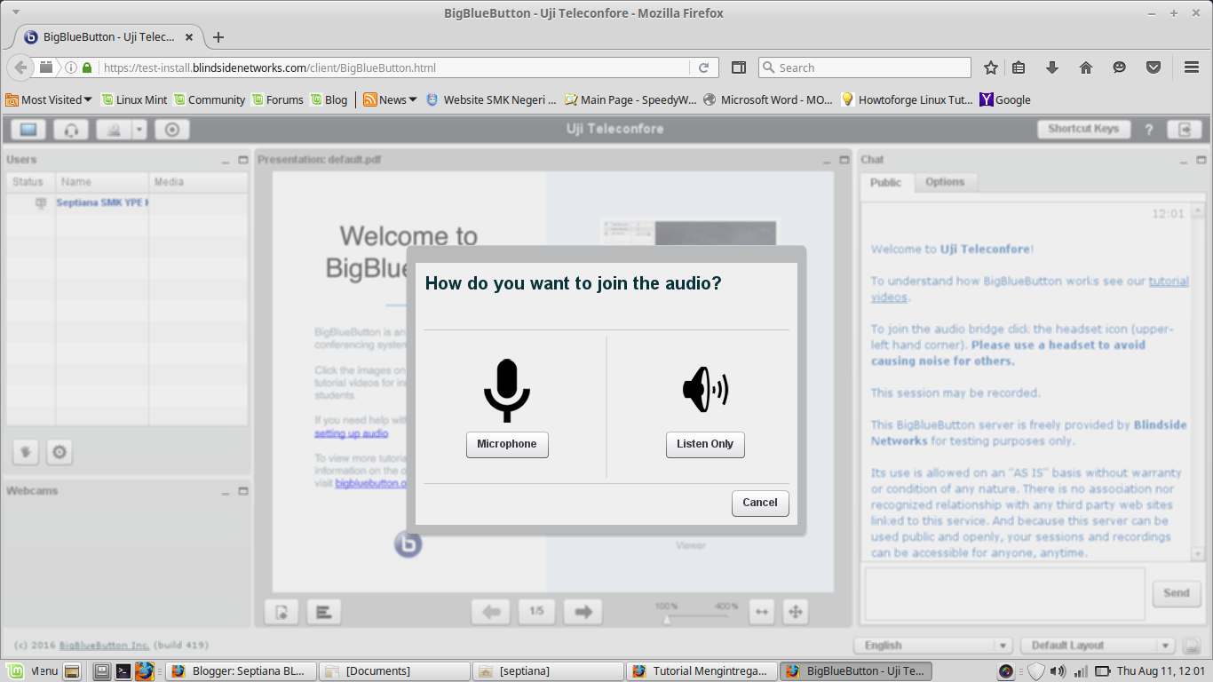Open the 1/5 slide selector button
The width and height of the screenshot is (1213, 682).
(x=536, y=612)
